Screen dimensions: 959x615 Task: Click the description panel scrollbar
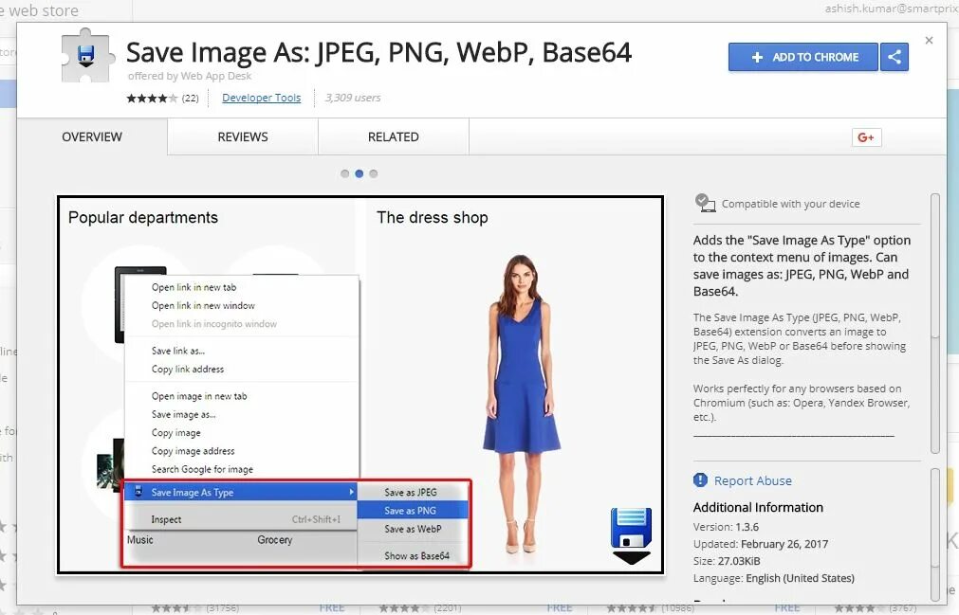(x=934, y=324)
